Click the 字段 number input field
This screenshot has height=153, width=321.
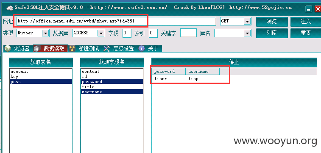coord(127,33)
